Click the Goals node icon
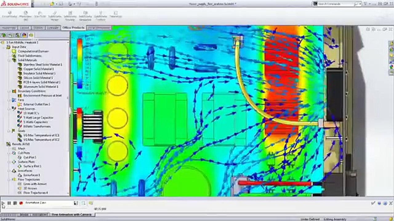 14,131
